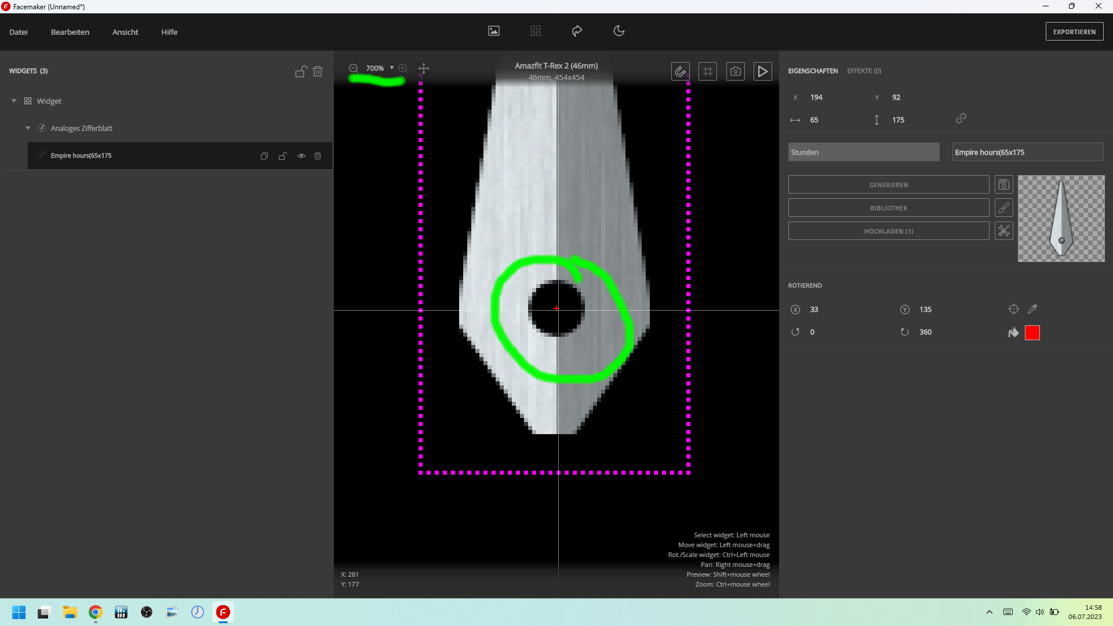1113x626 pixels.
Task: Toggle lock on Empire hours layer
Action: [x=283, y=156]
